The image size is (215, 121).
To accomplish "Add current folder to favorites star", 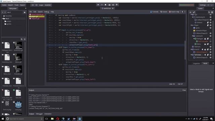I will click(x=25, y=12).
